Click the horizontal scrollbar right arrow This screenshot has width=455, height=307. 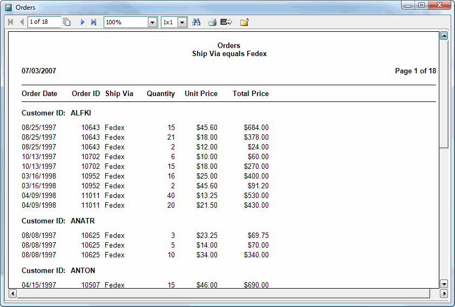[444, 294]
